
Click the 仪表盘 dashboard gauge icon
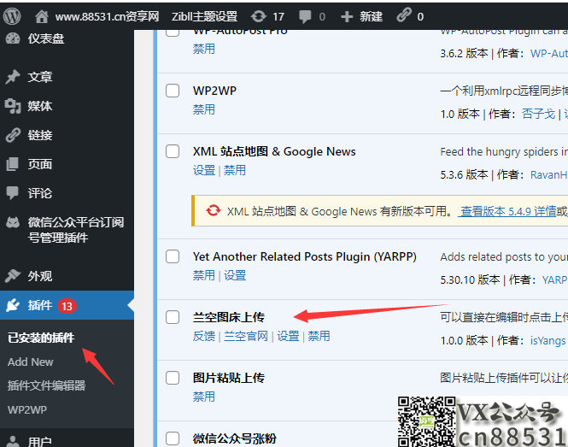(13, 38)
